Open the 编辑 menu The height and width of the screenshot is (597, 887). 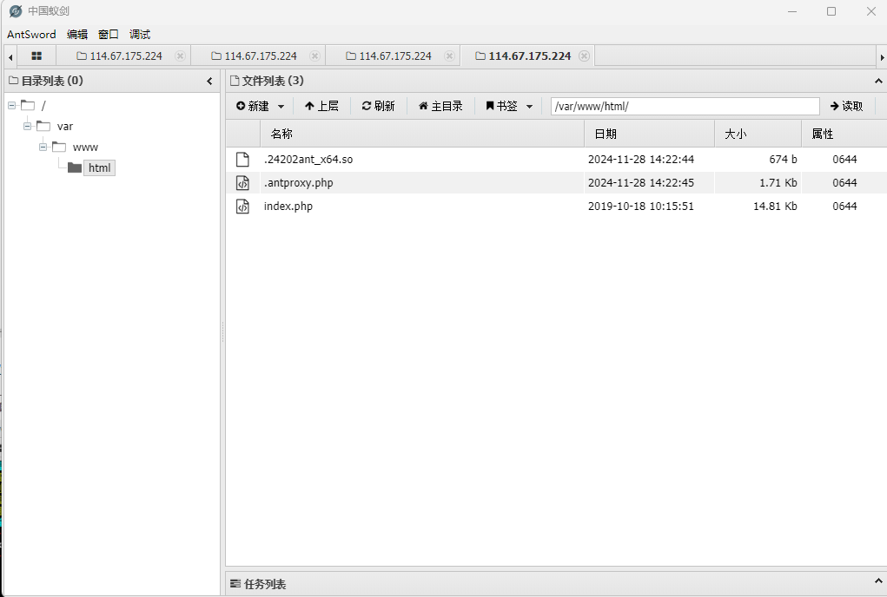coord(77,35)
